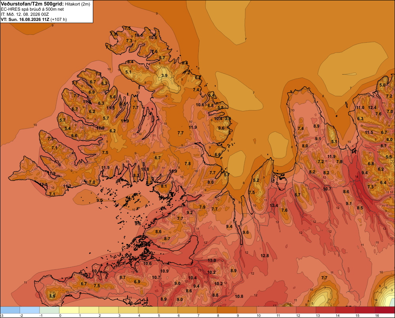Viewport: 395px width, 318px height.
Task: Click the legend swatch between 12 and 13
Action: point(306,310)
